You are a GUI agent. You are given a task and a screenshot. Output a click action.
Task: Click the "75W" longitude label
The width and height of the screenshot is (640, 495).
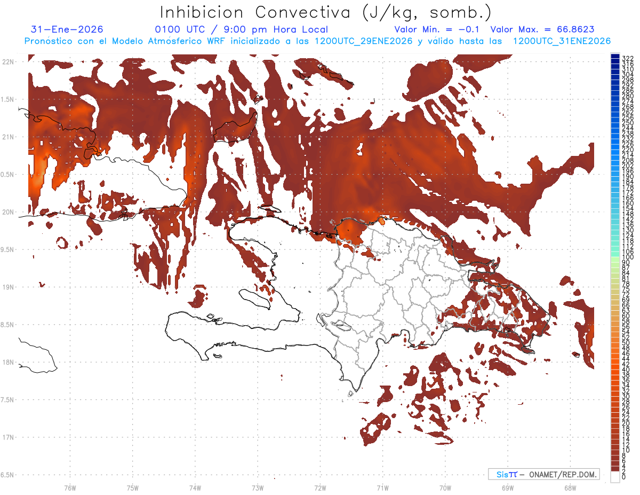[x=132, y=488]
